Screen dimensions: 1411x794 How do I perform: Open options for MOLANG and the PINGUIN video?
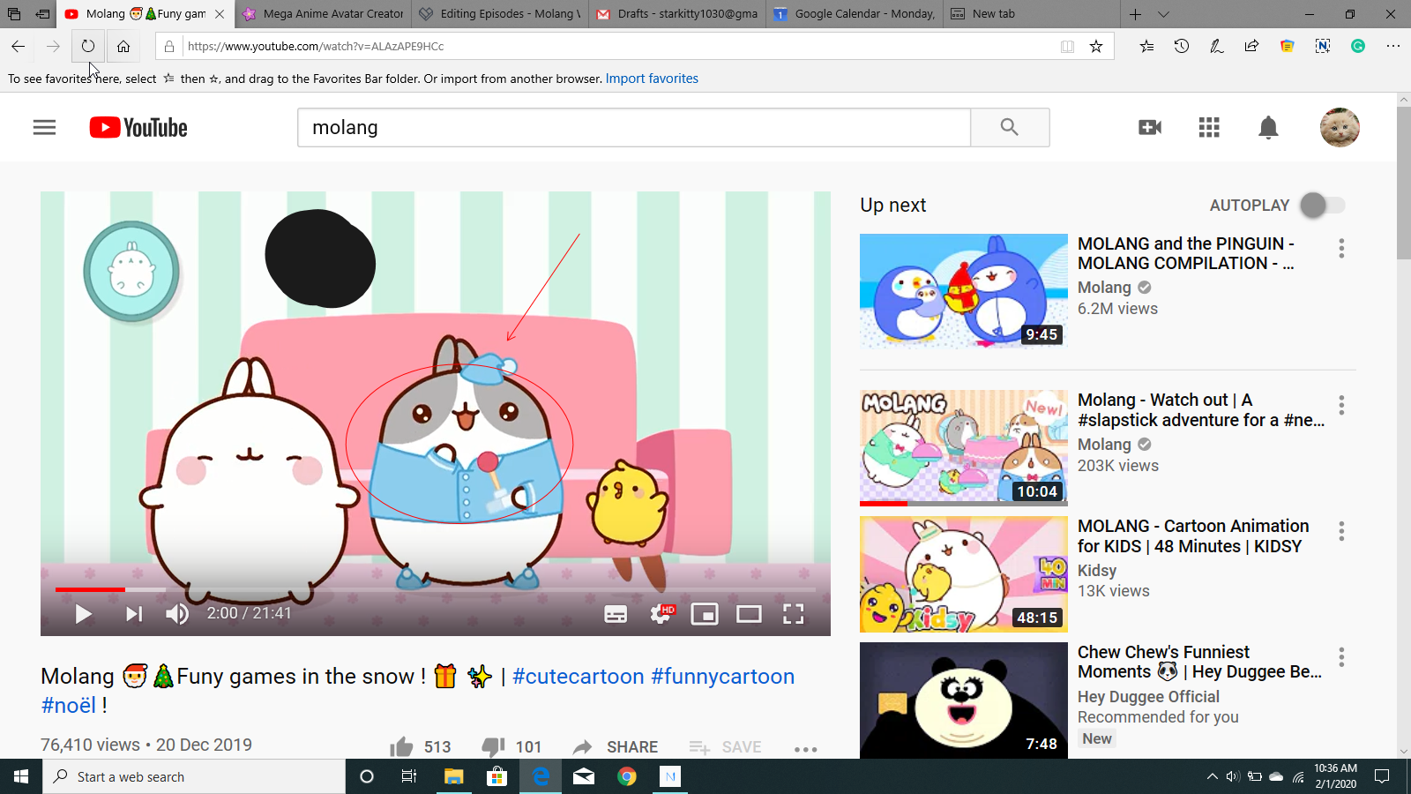[x=1341, y=248]
